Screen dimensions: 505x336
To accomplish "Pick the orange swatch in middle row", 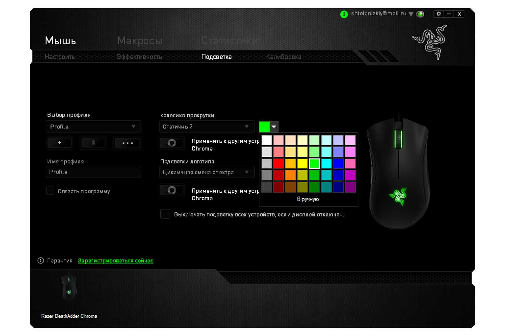I will pos(290,164).
